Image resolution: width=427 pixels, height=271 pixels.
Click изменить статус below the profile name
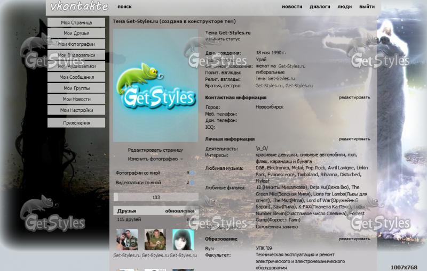pyautogui.click(x=223, y=39)
